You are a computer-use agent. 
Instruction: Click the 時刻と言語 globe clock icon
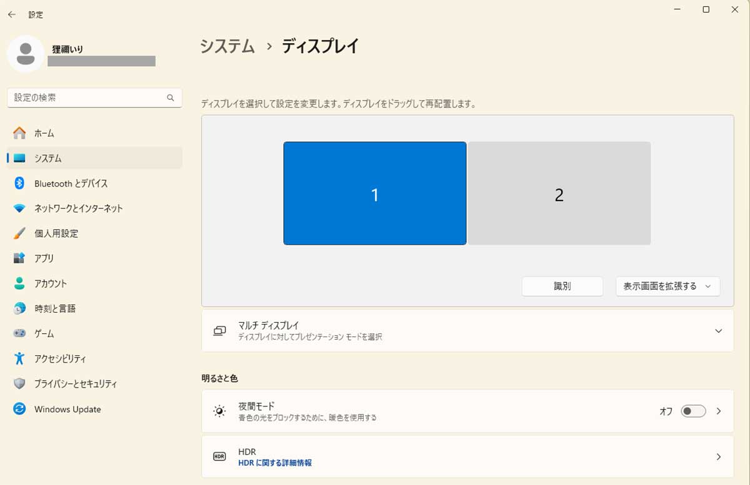[20, 308]
